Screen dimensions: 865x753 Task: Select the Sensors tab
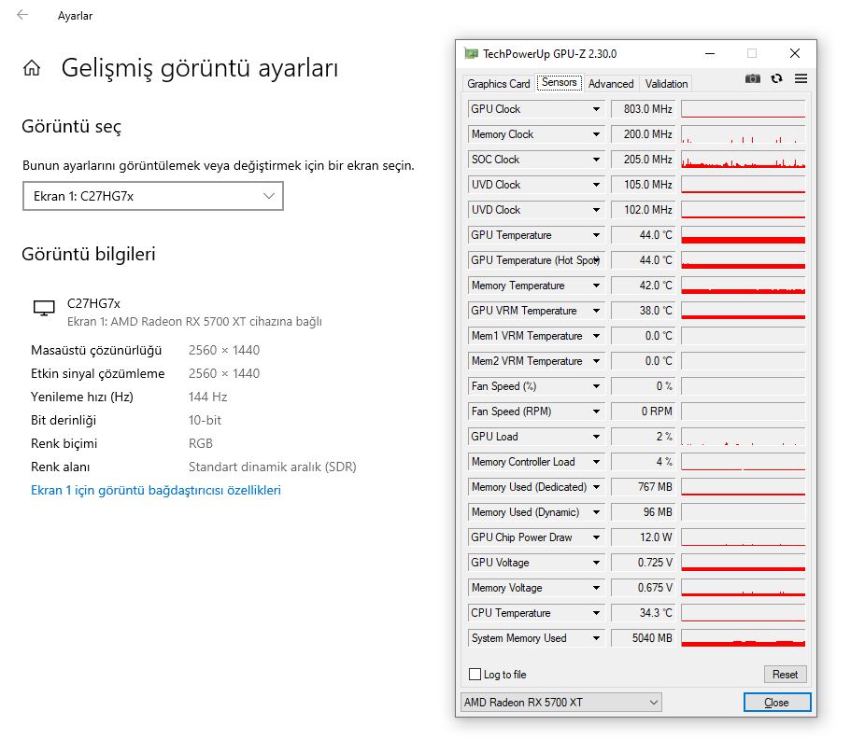tap(559, 82)
